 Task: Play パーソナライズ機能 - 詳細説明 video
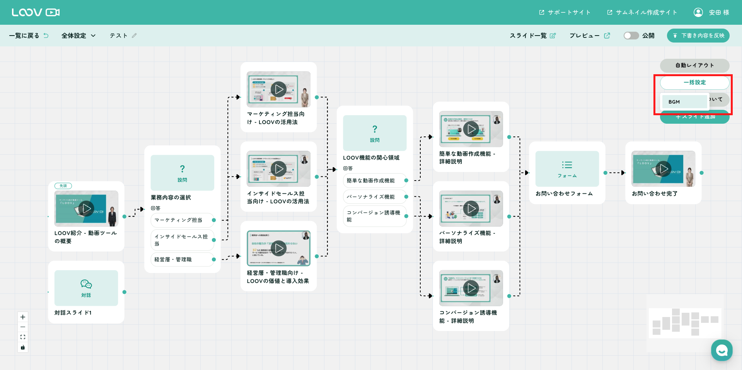471,208
